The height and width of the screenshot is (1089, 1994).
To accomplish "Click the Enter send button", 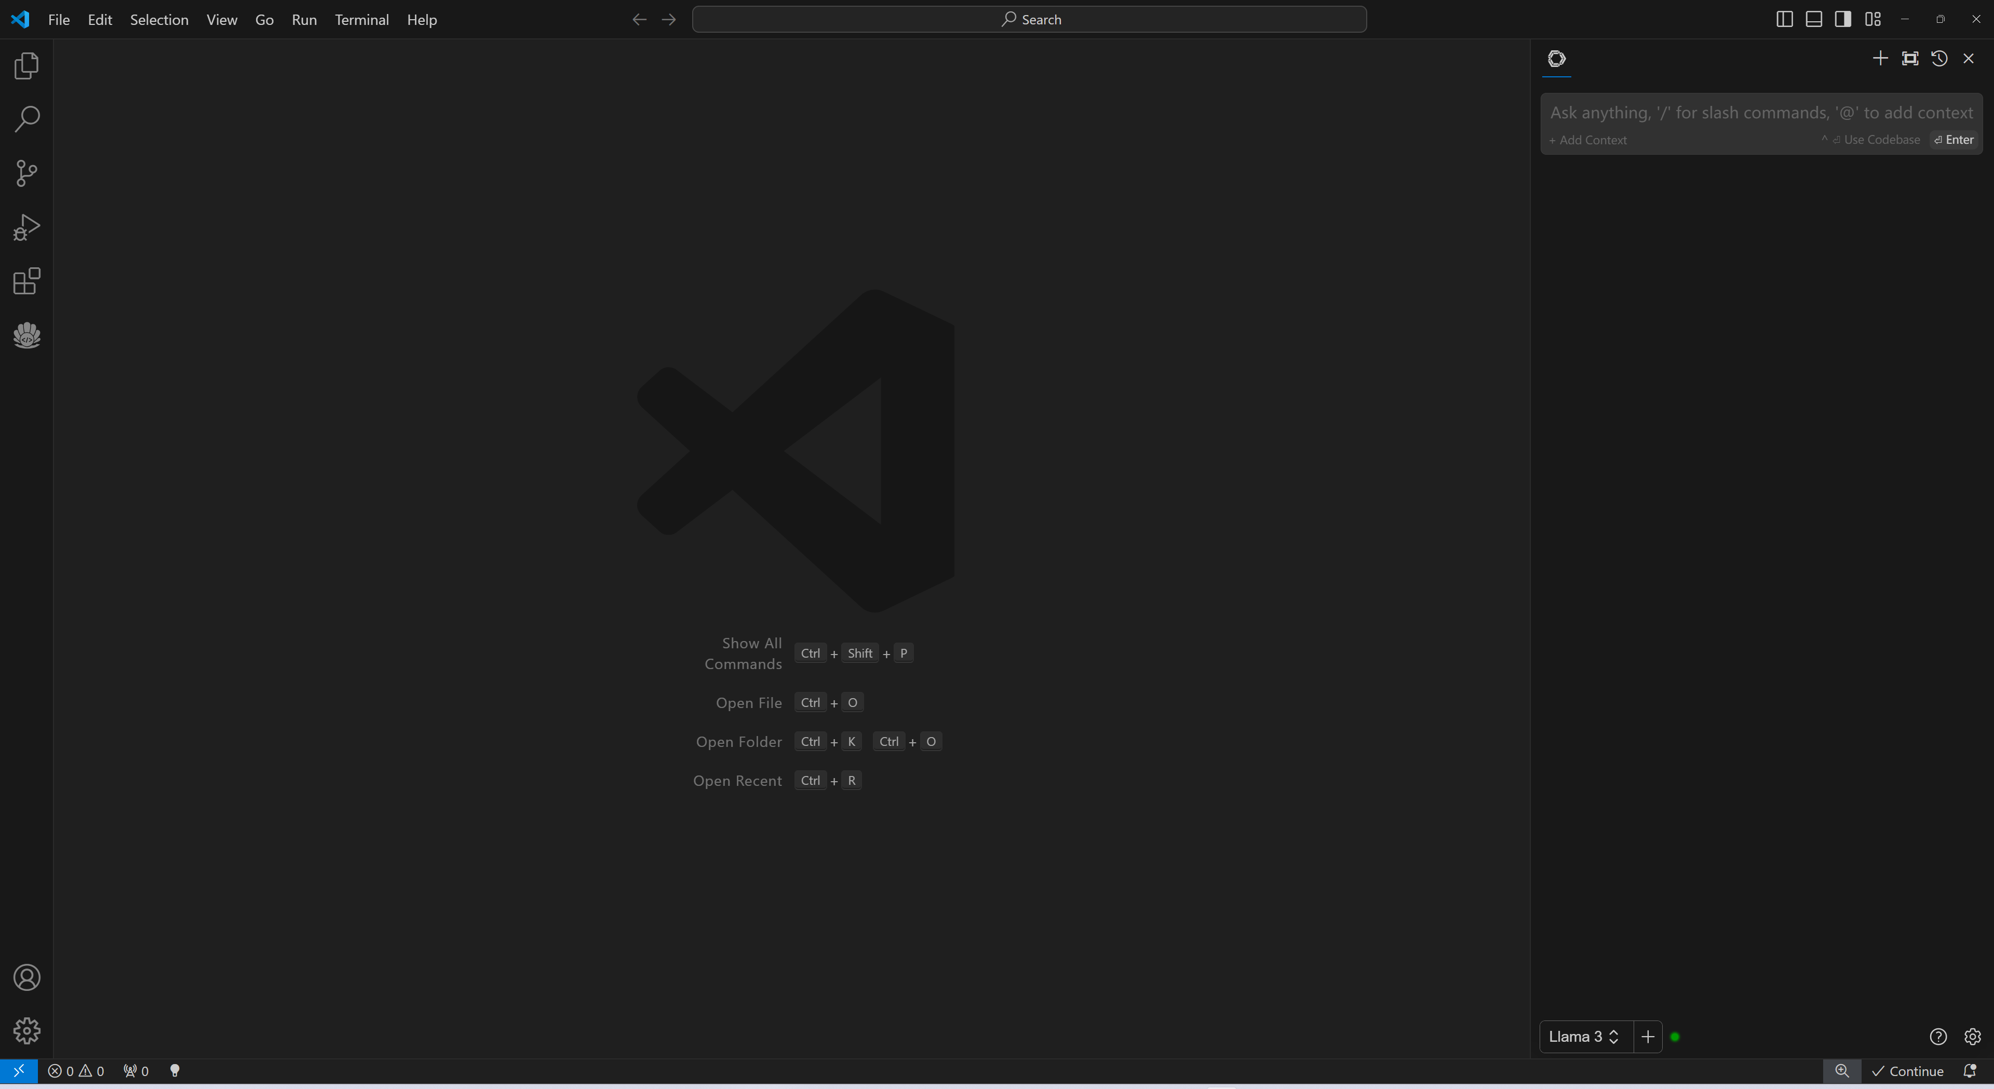I will click(x=1953, y=140).
